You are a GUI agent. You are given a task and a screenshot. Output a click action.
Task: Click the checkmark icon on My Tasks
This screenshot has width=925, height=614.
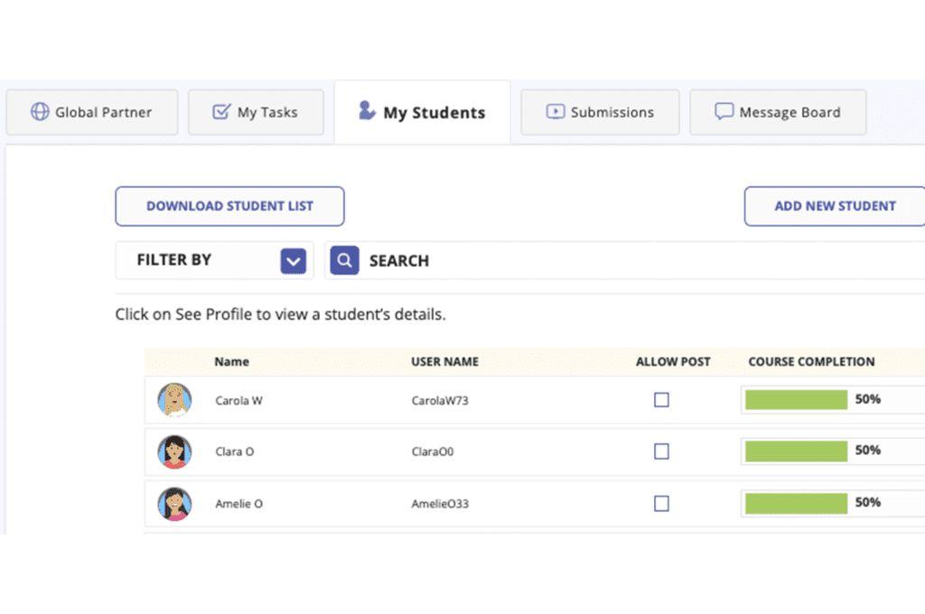coord(221,111)
